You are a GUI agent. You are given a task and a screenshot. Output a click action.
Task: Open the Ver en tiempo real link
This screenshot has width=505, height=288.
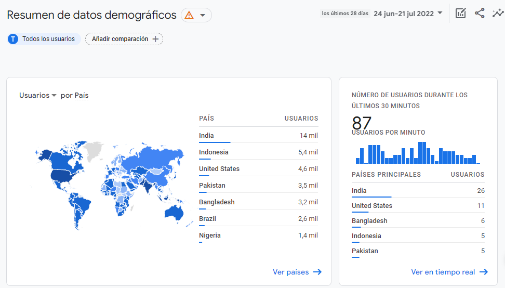coord(443,272)
